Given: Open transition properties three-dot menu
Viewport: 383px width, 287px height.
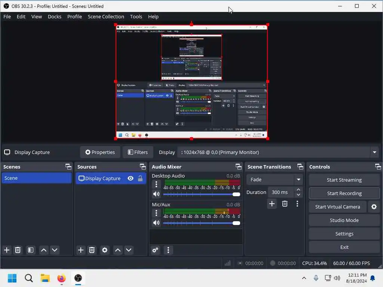Looking at the screenshot, I should (297, 204).
